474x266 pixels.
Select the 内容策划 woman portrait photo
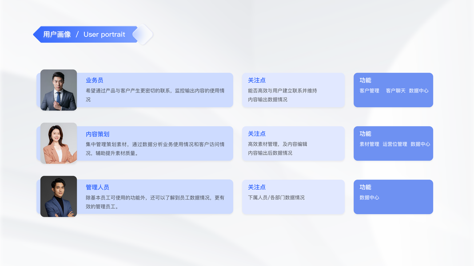coord(59,143)
